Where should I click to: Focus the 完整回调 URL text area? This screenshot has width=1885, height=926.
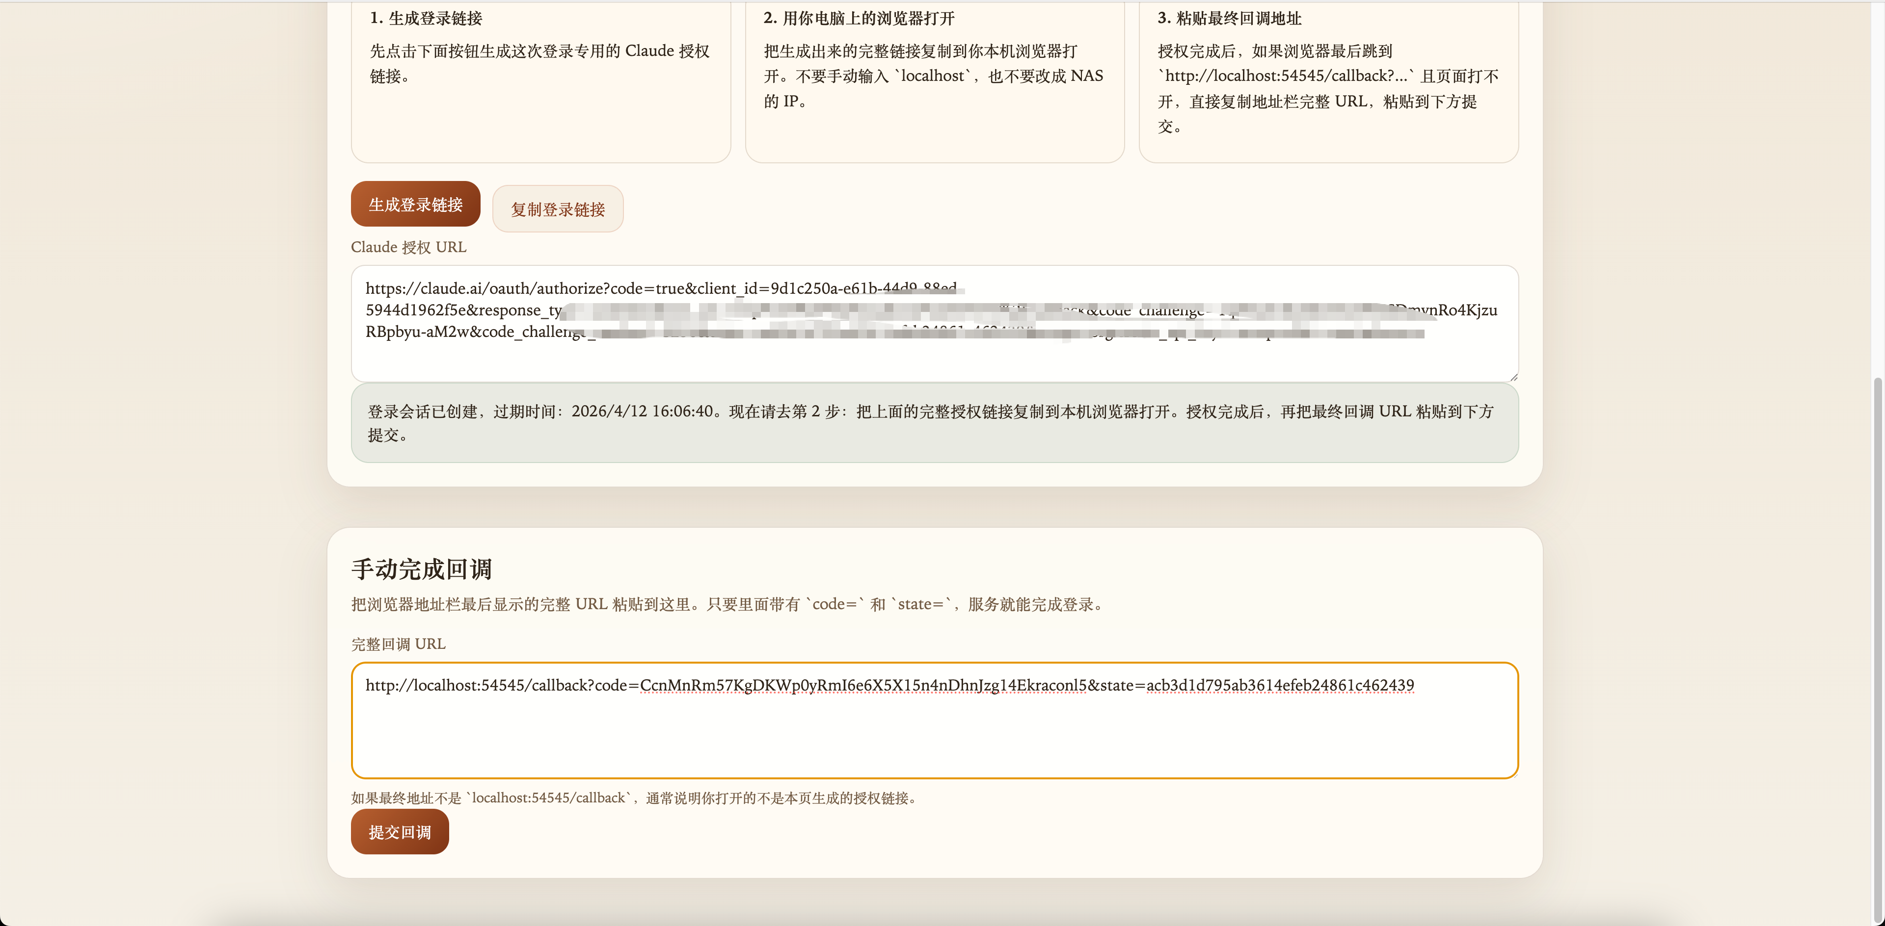[935, 720]
